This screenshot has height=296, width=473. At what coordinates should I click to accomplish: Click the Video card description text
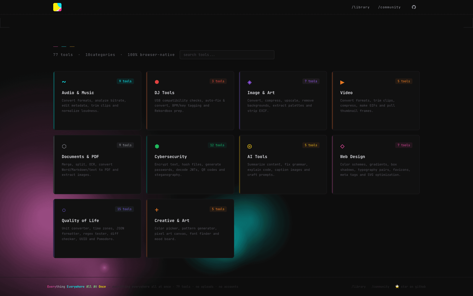367,106
